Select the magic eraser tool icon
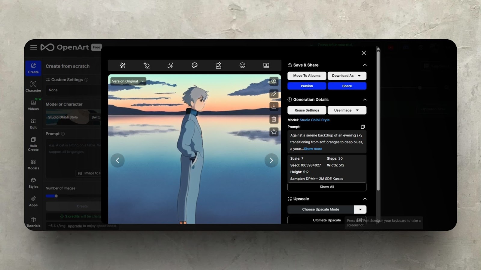This screenshot has width=481, height=270. pos(147,65)
